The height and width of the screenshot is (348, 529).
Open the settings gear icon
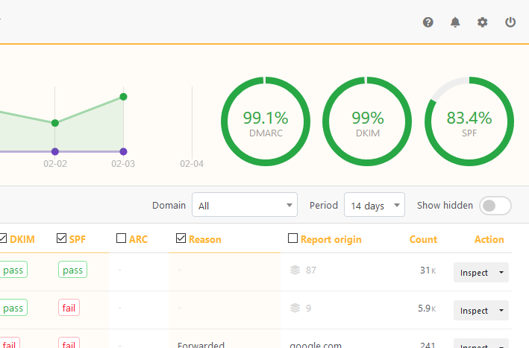[483, 22]
